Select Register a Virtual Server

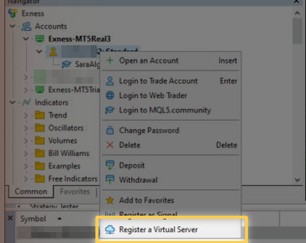point(171,229)
